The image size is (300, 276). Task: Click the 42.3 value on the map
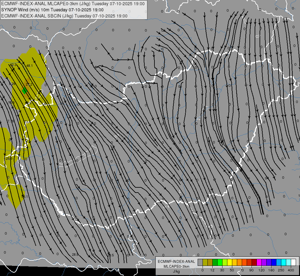[13, 65]
